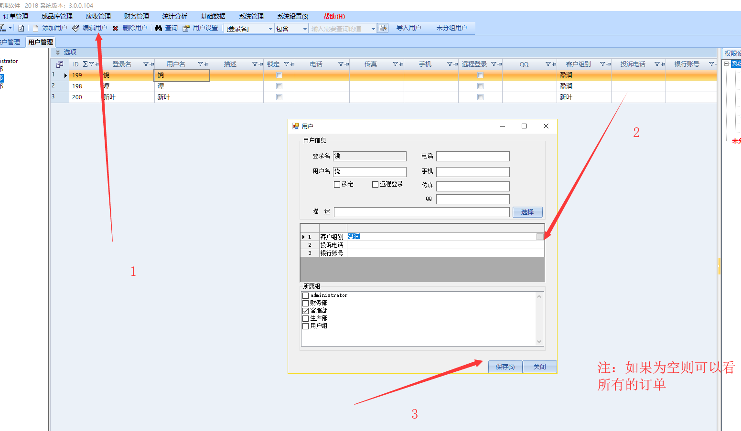Click the run-query icon beside the search value box

click(383, 28)
